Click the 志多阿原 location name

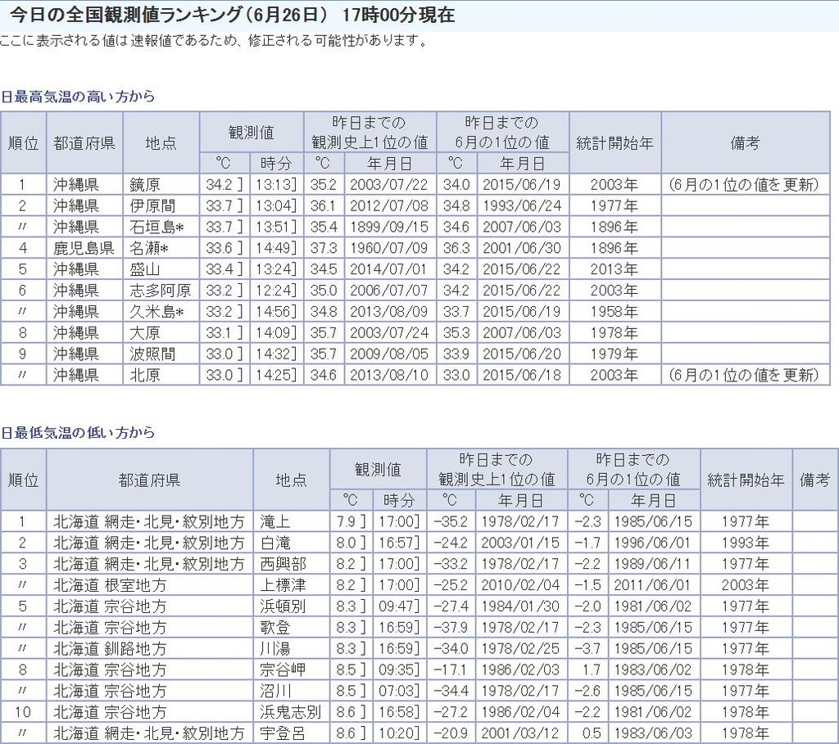click(x=160, y=291)
